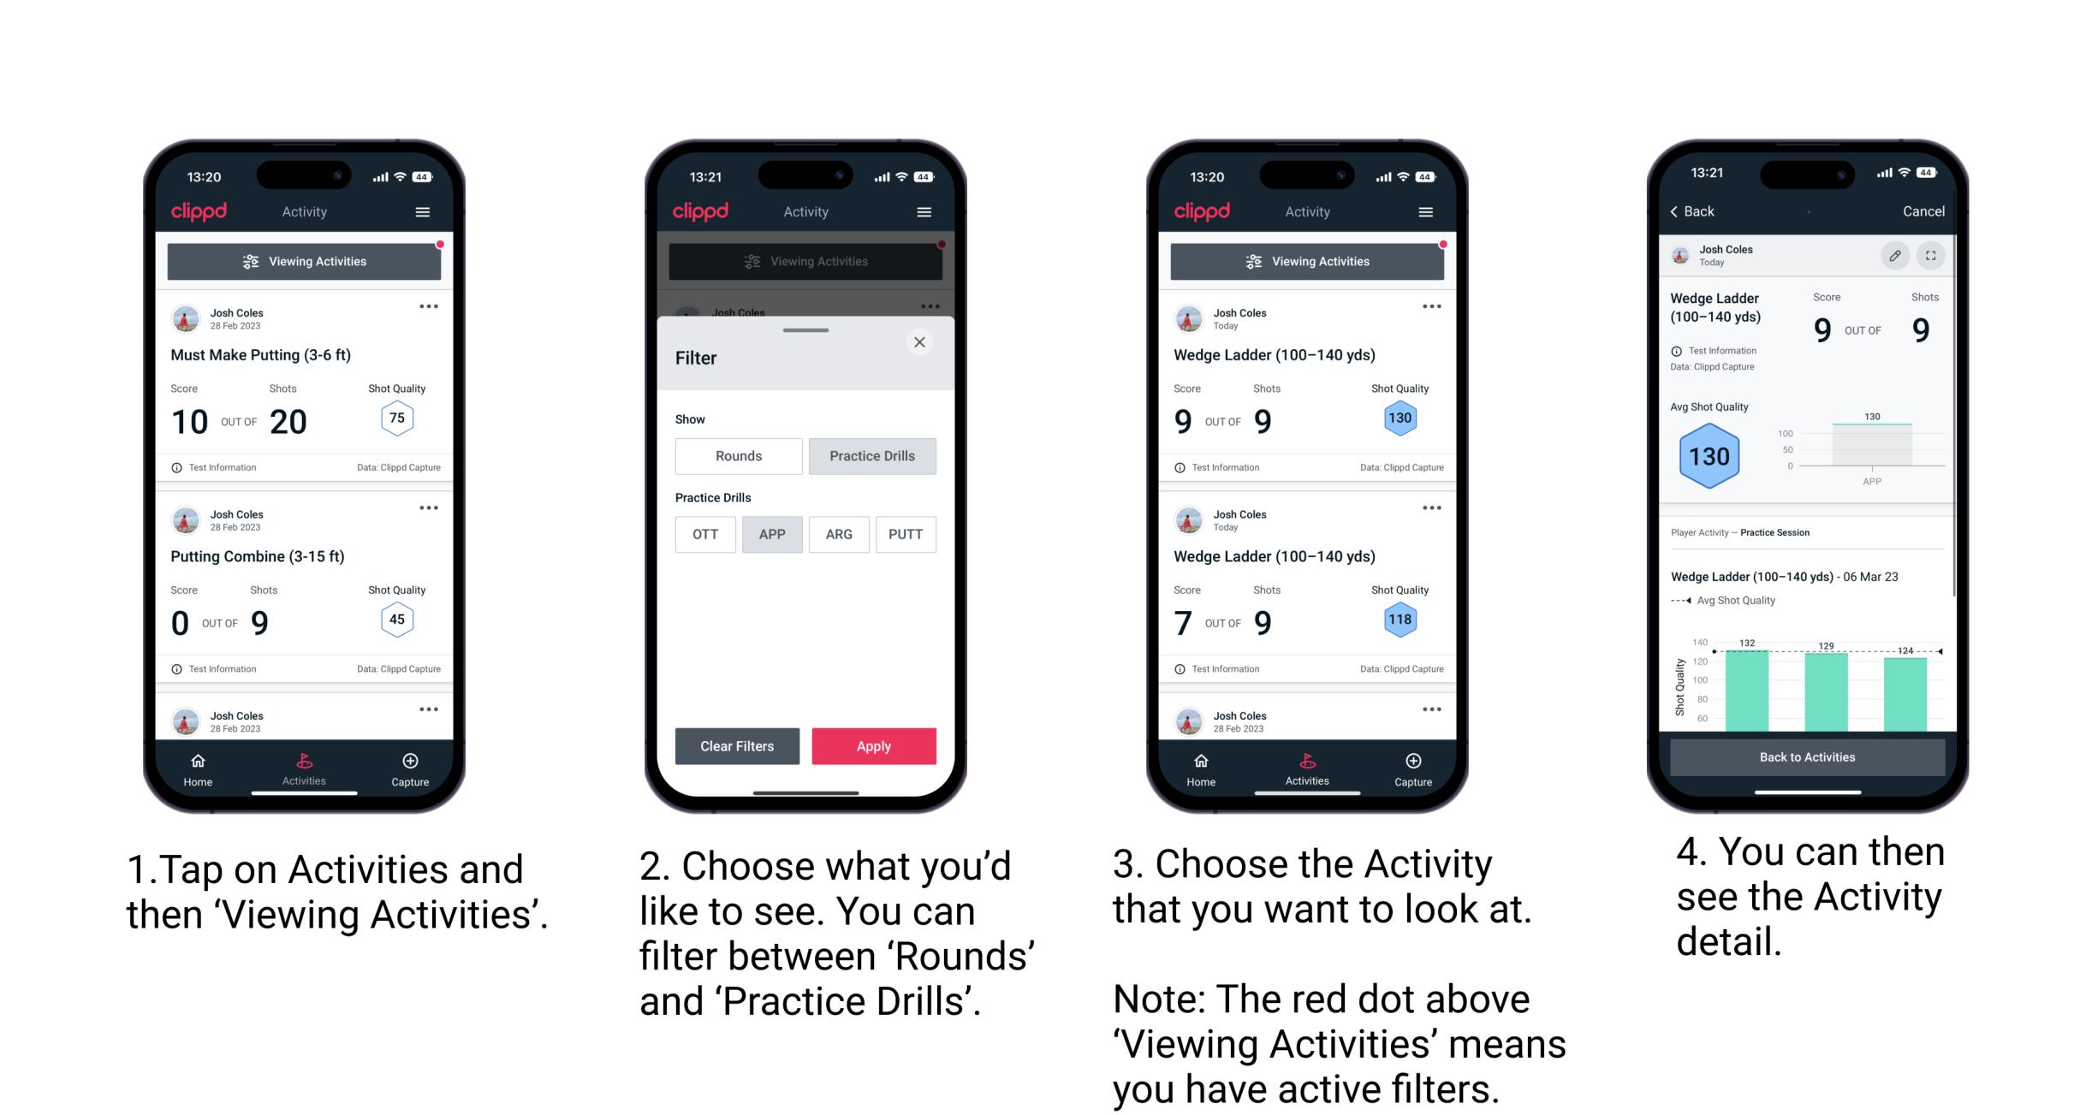2074x1115 pixels.
Task: Tap 'Back to Activities' navigation link
Action: (1808, 756)
